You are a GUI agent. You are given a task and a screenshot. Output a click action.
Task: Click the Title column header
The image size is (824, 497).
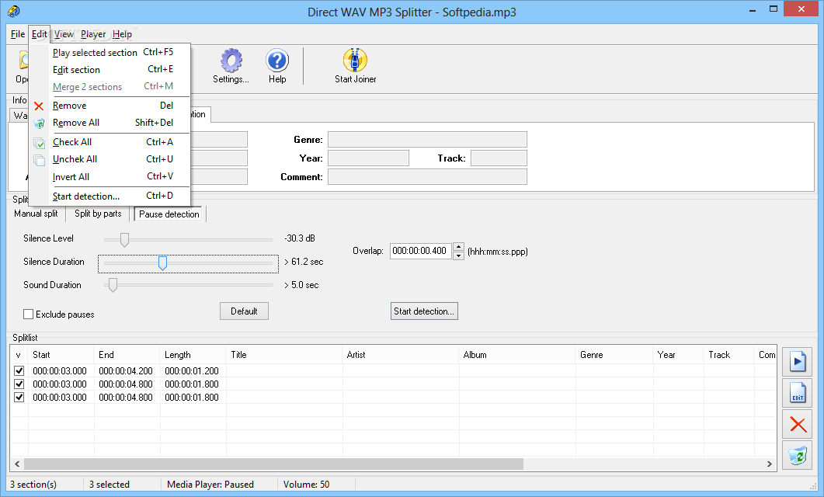click(x=284, y=355)
